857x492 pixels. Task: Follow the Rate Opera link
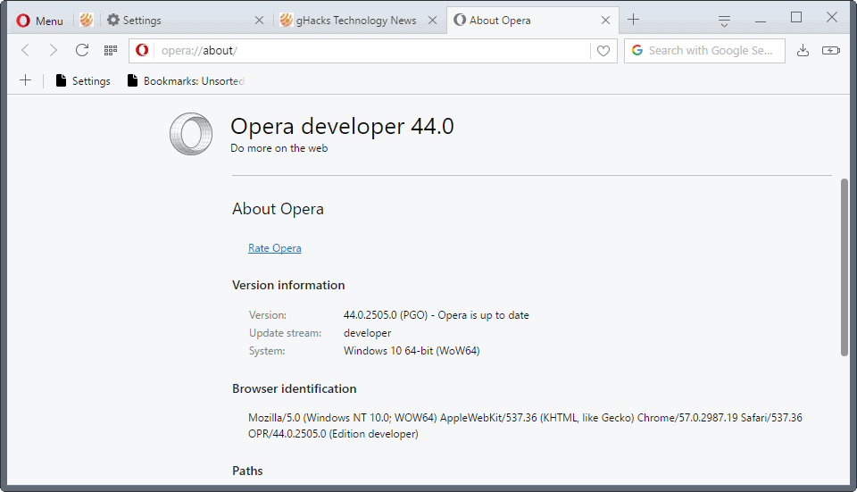(x=274, y=248)
